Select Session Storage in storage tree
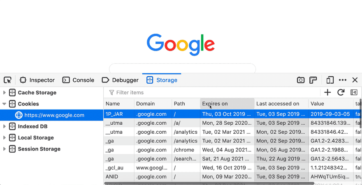Screen dimensions: 362x185 pyautogui.click(x=39, y=149)
